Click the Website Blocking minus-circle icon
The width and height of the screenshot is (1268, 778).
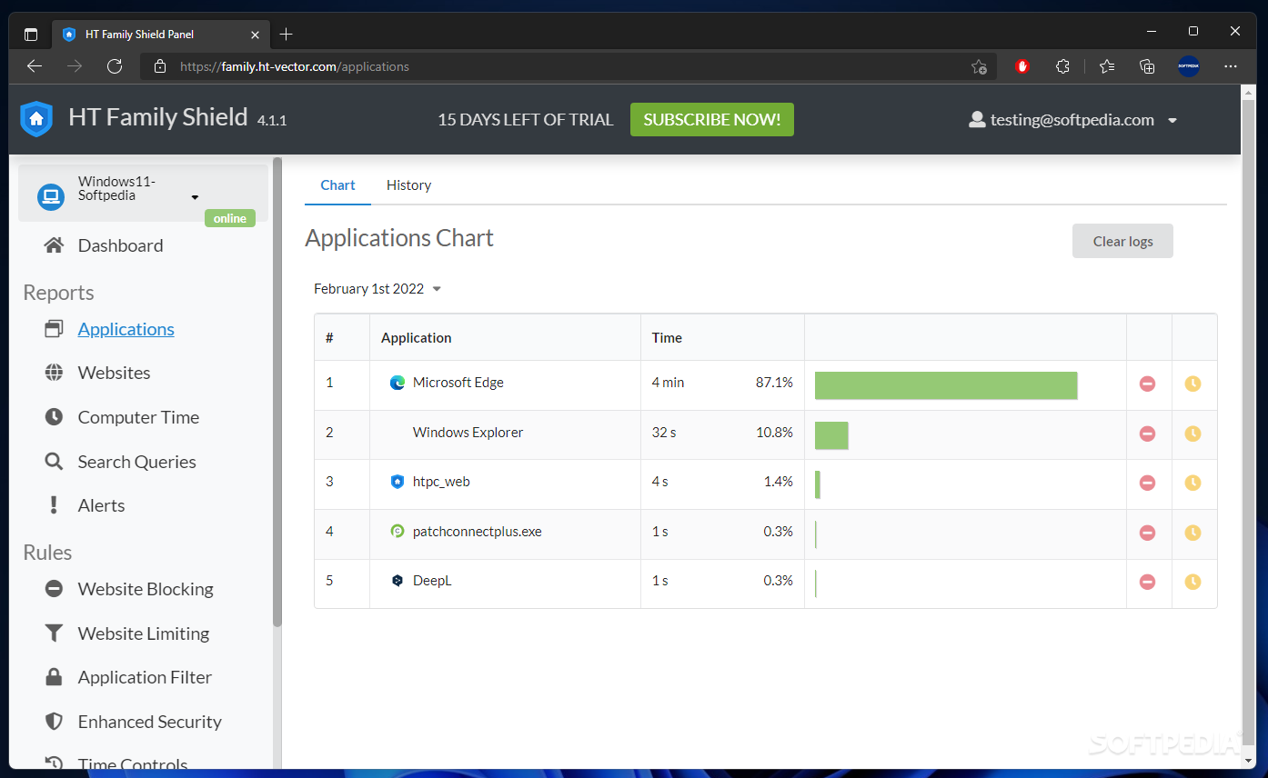[x=54, y=589]
